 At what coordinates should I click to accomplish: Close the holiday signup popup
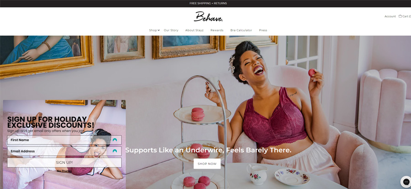click(x=122, y=103)
